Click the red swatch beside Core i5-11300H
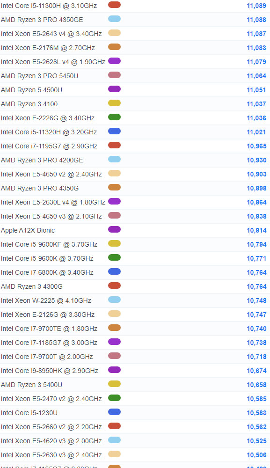Screen dimensions: 270x468 tap(114, 5)
